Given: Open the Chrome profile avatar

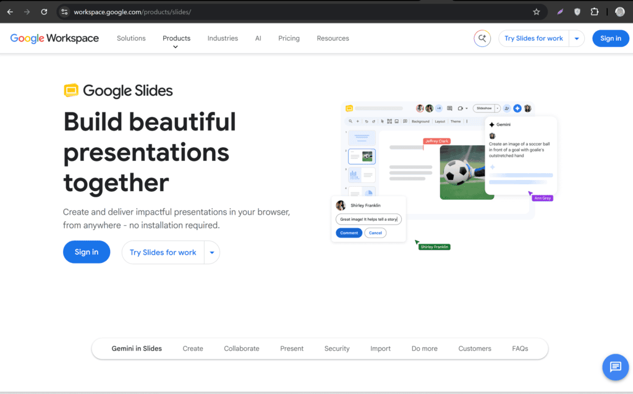Looking at the screenshot, I should 619,12.
